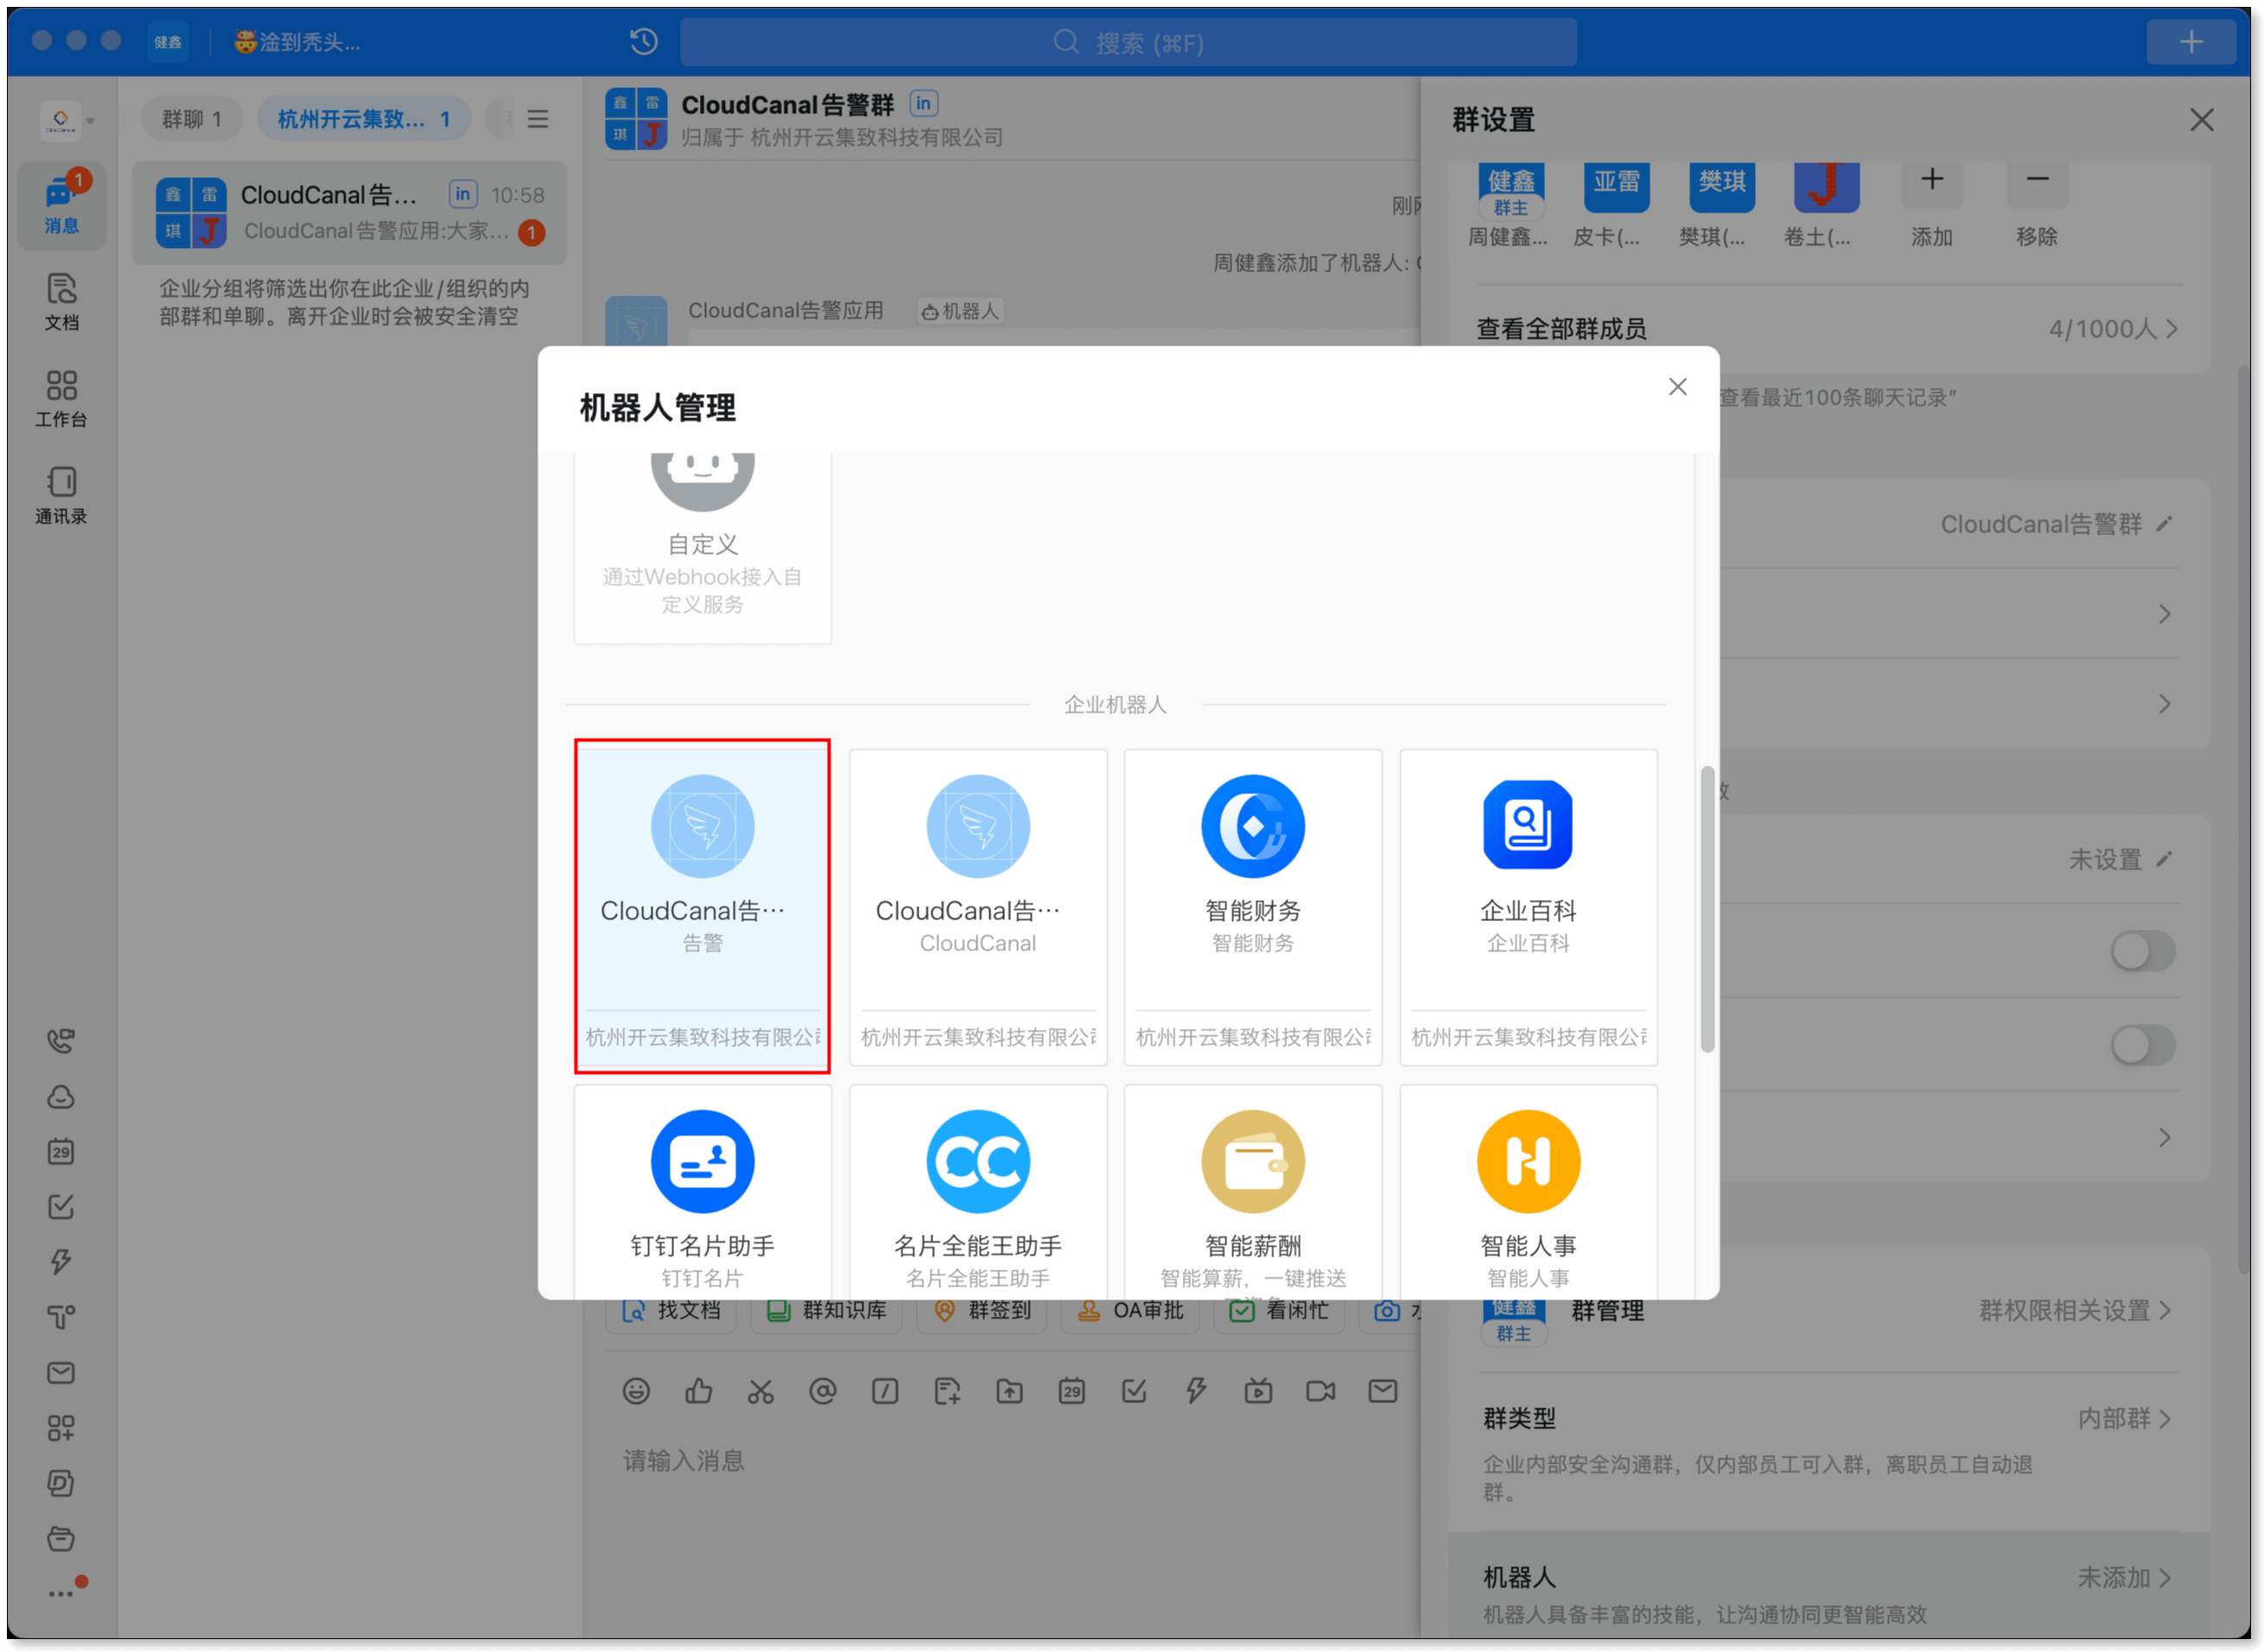This screenshot has height=1652, width=2264.
Task: Open 通讯录 contacts in the sidebar
Action: (61, 495)
